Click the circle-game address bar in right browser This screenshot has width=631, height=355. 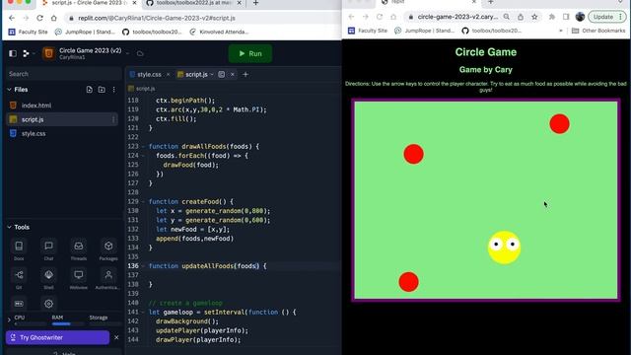457,17
